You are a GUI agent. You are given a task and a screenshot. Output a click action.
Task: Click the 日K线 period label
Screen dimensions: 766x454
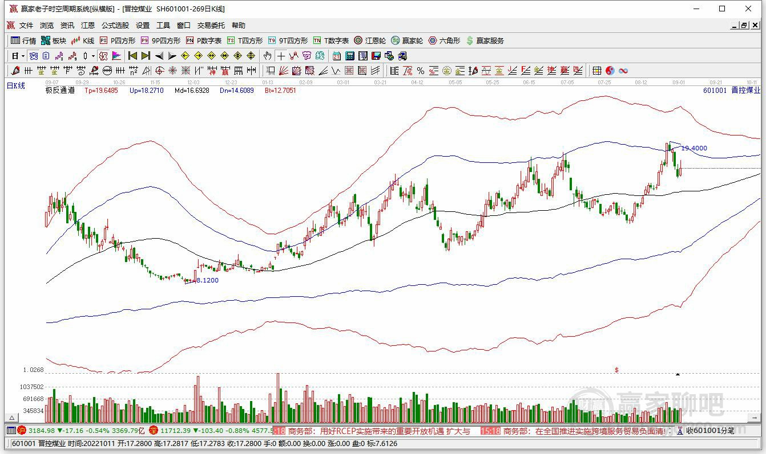point(16,85)
